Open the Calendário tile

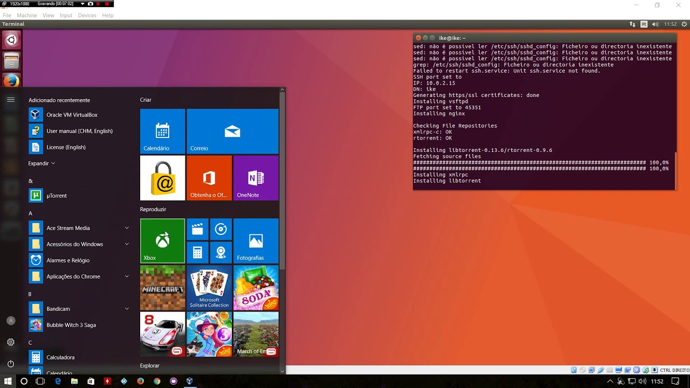pyautogui.click(x=162, y=131)
